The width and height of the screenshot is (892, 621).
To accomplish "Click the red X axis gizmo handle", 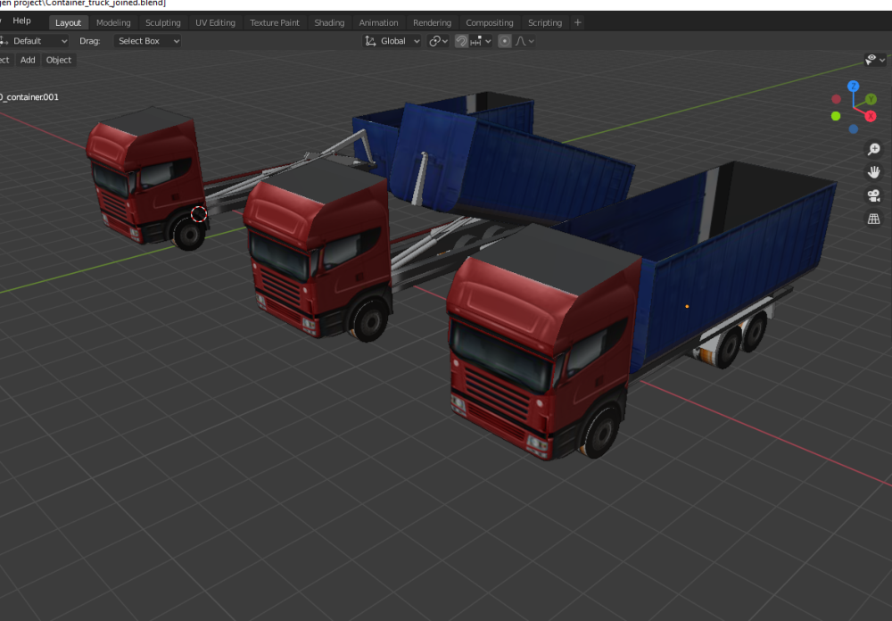I will pyautogui.click(x=871, y=116).
